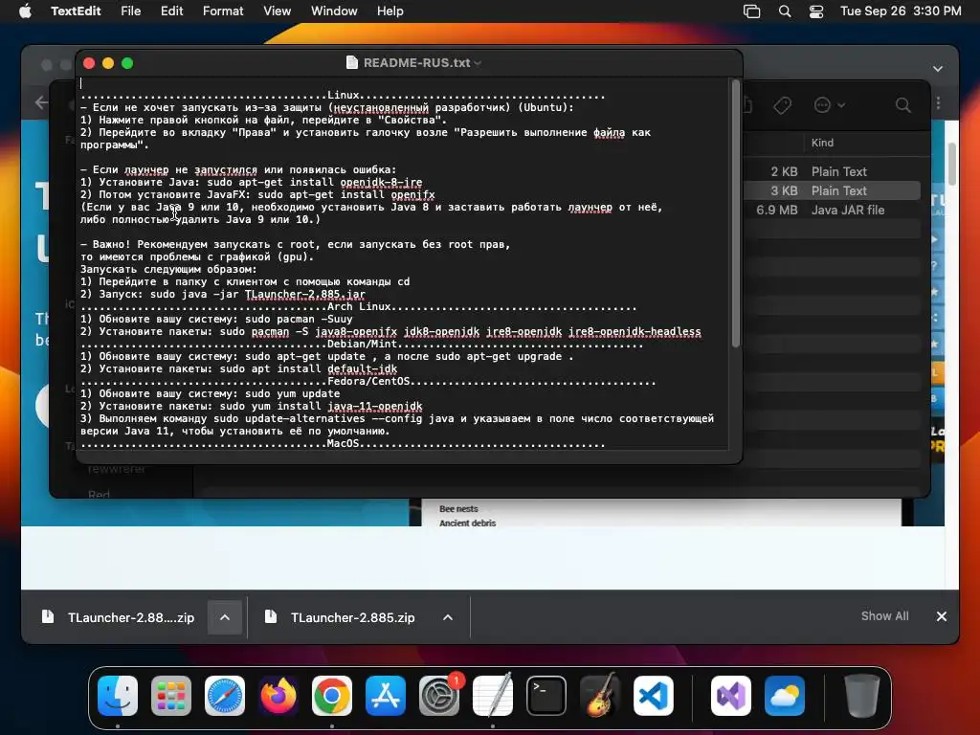Open the File menu
The width and height of the screenshot is (980, 735).
(x=130, y=11)
